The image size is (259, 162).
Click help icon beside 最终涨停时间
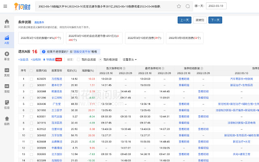[x=163, y=68]
